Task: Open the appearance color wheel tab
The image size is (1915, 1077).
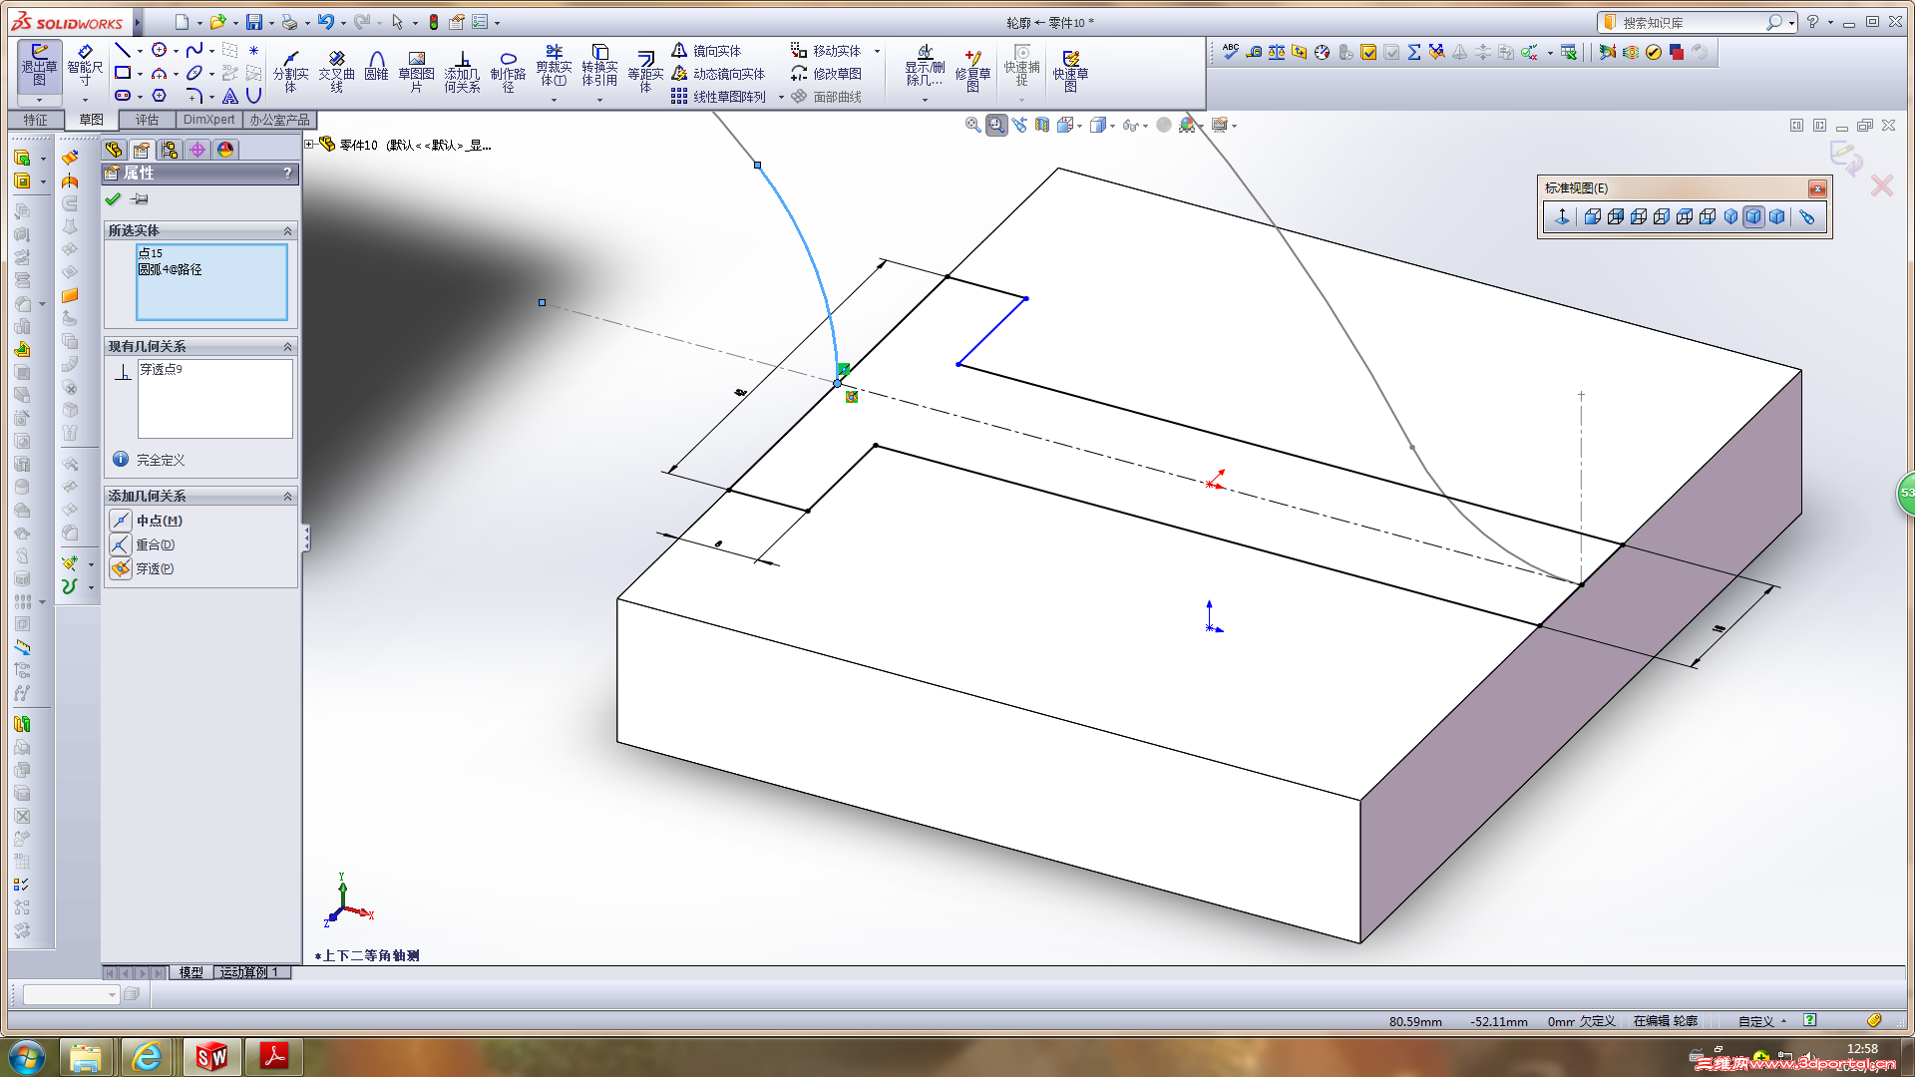Action: pyautogui.click(x=225, y=150)
